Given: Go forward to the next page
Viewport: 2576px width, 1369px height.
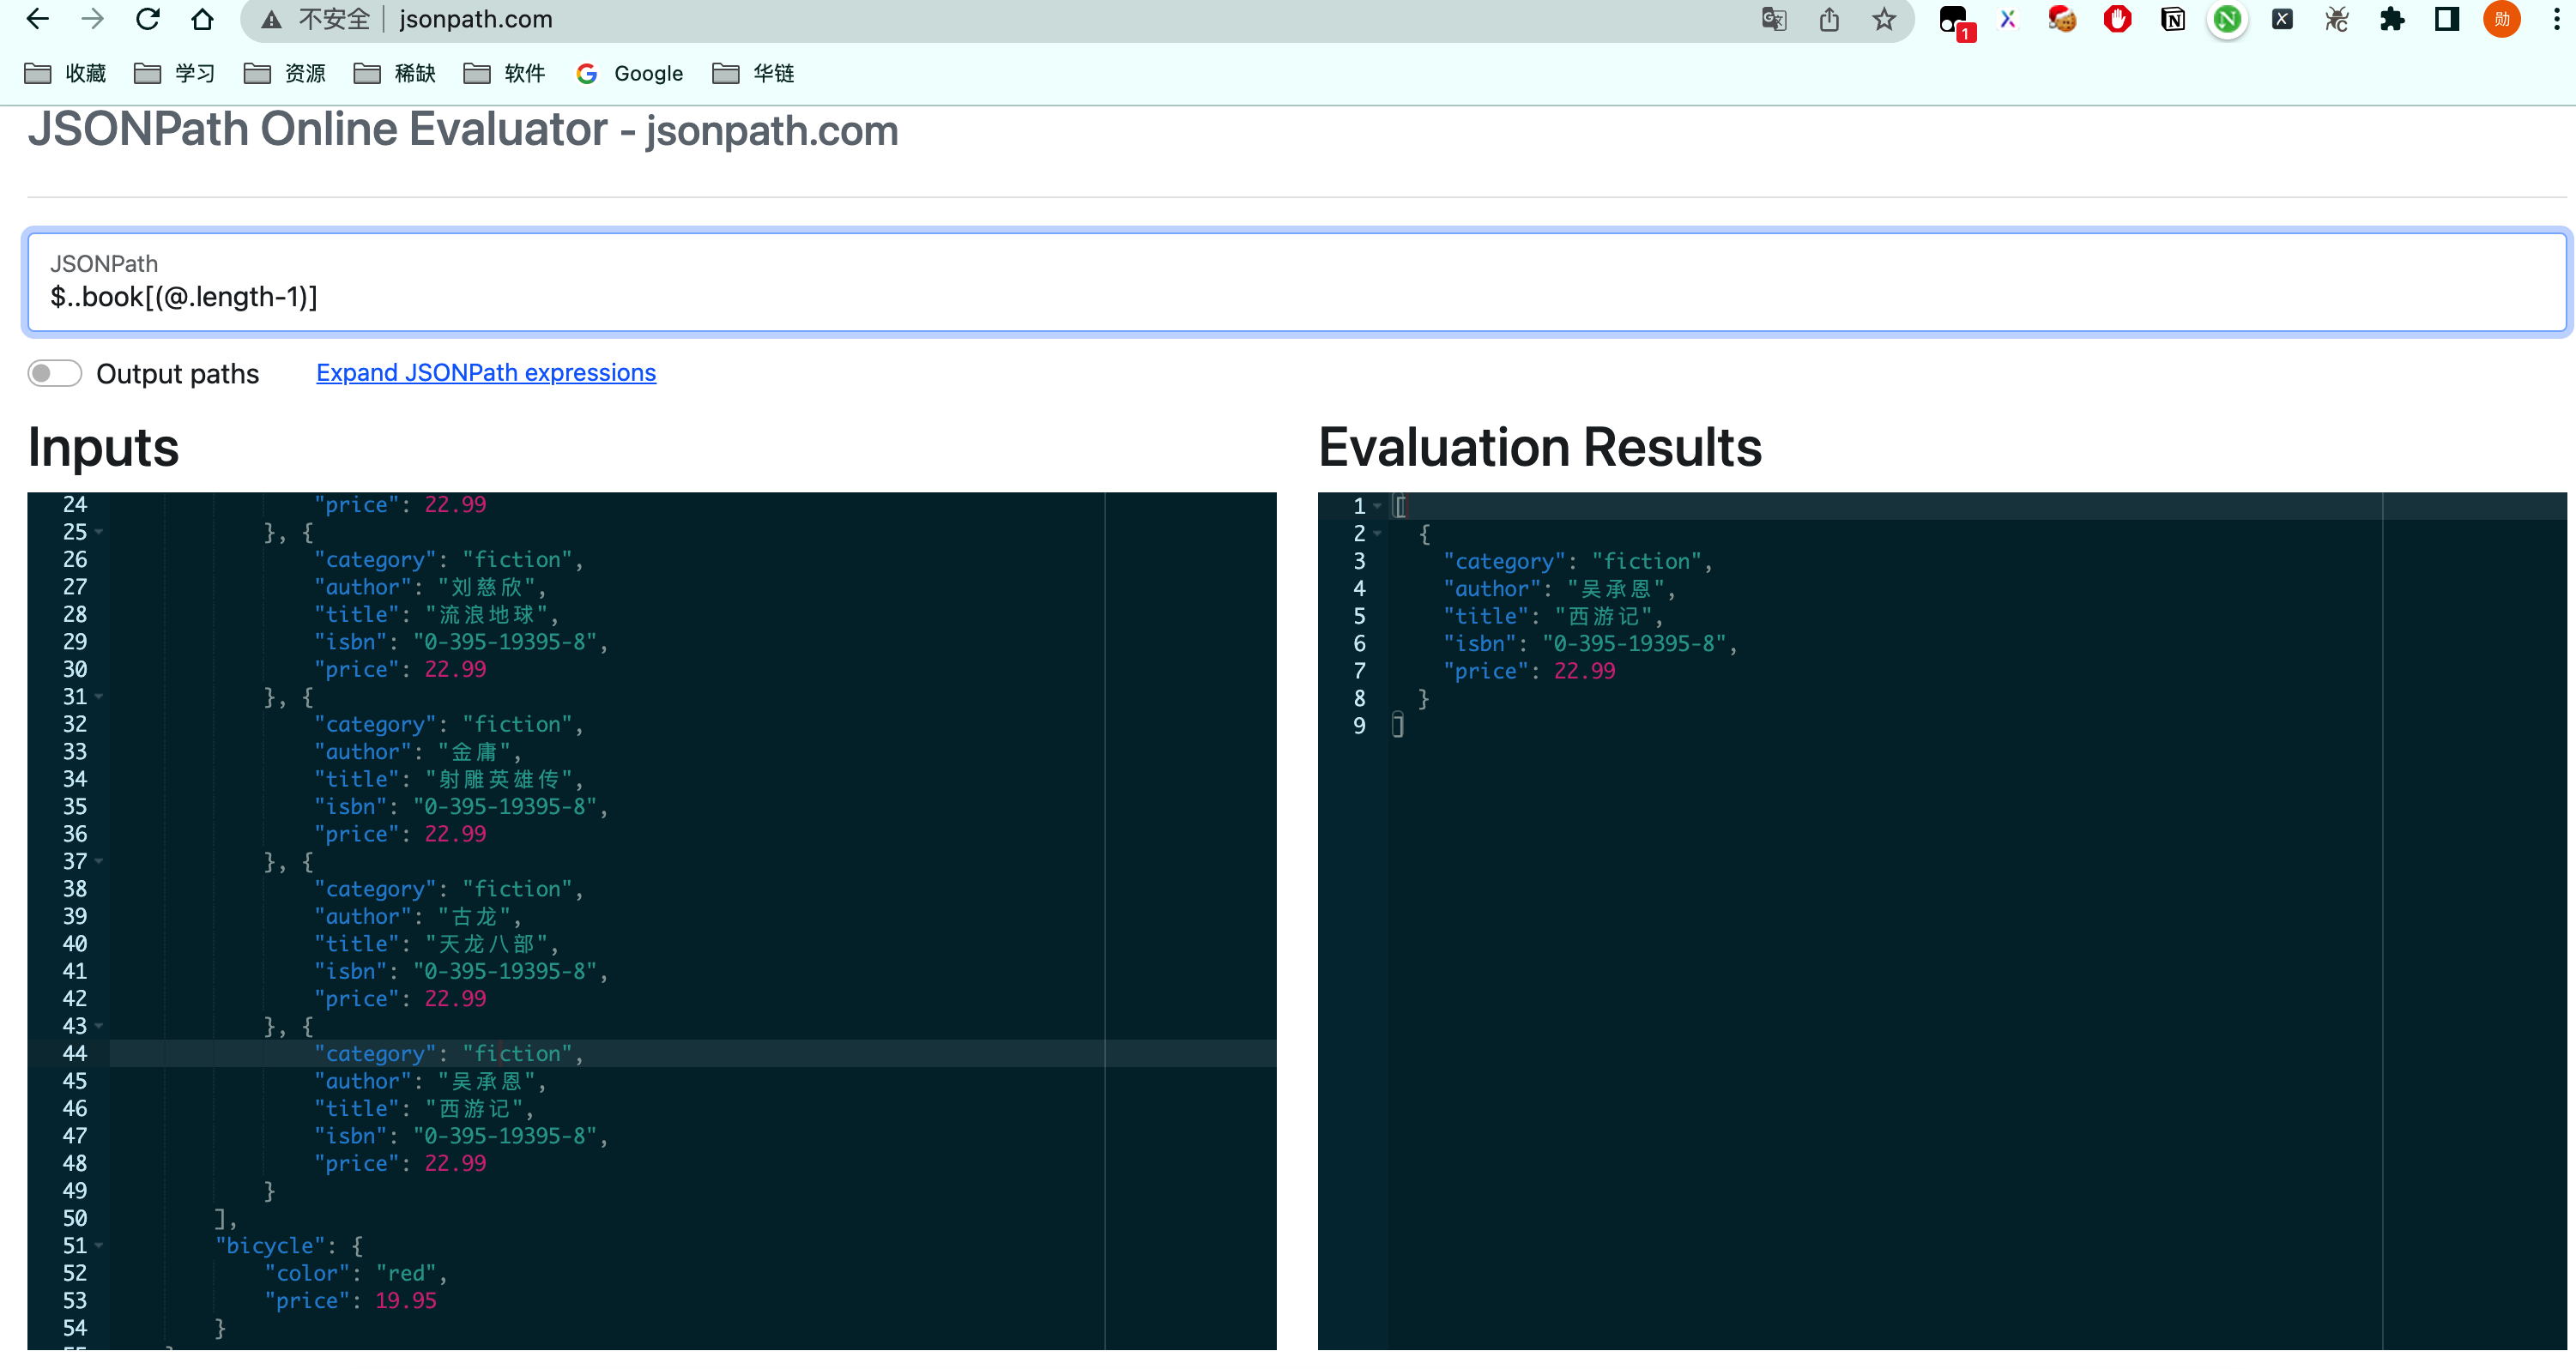Looking at the screenshot, I should (x=93, y=19).
